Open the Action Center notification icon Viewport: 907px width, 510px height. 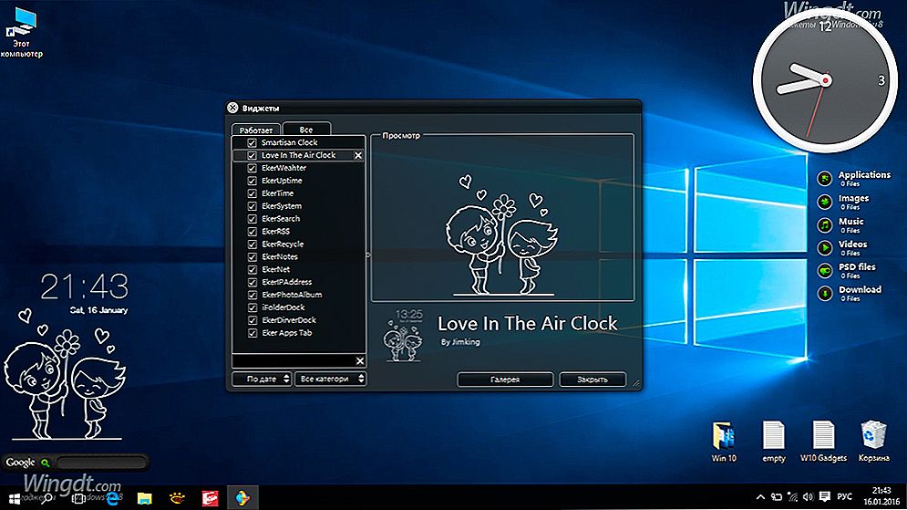(x=825, y=497)
